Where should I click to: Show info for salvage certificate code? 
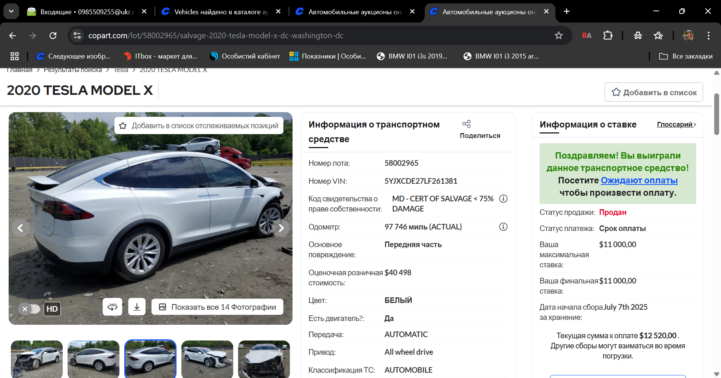(x=503, y=199)
